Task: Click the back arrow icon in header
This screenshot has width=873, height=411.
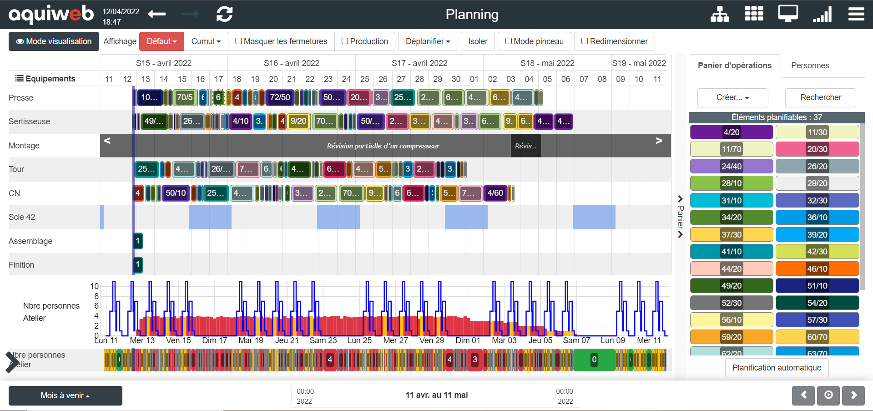Action: click(157, 14)
